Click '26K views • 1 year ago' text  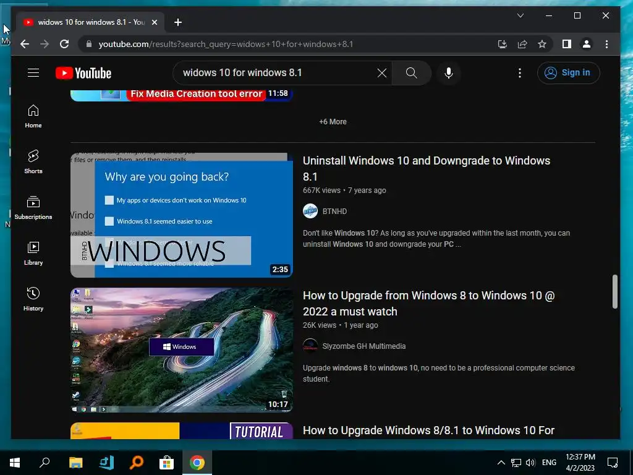(x=341, y=325)
